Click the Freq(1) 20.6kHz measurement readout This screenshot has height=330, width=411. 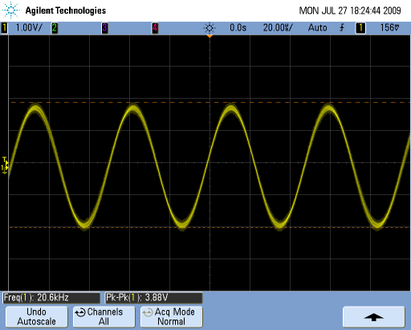click(51, 298)
